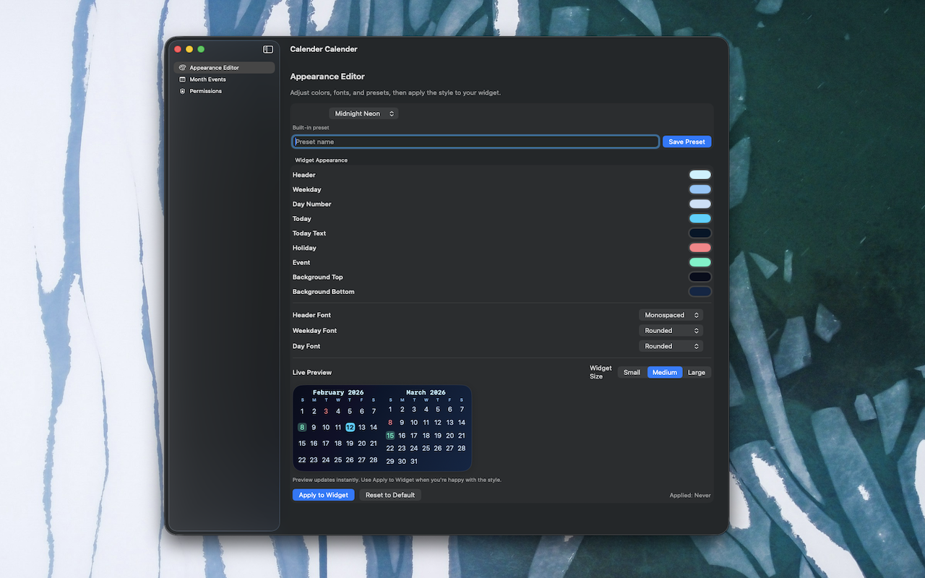Change the Header Font from Monospaced
Viewport: 925px width, 578px height.
tap(670, 314)
